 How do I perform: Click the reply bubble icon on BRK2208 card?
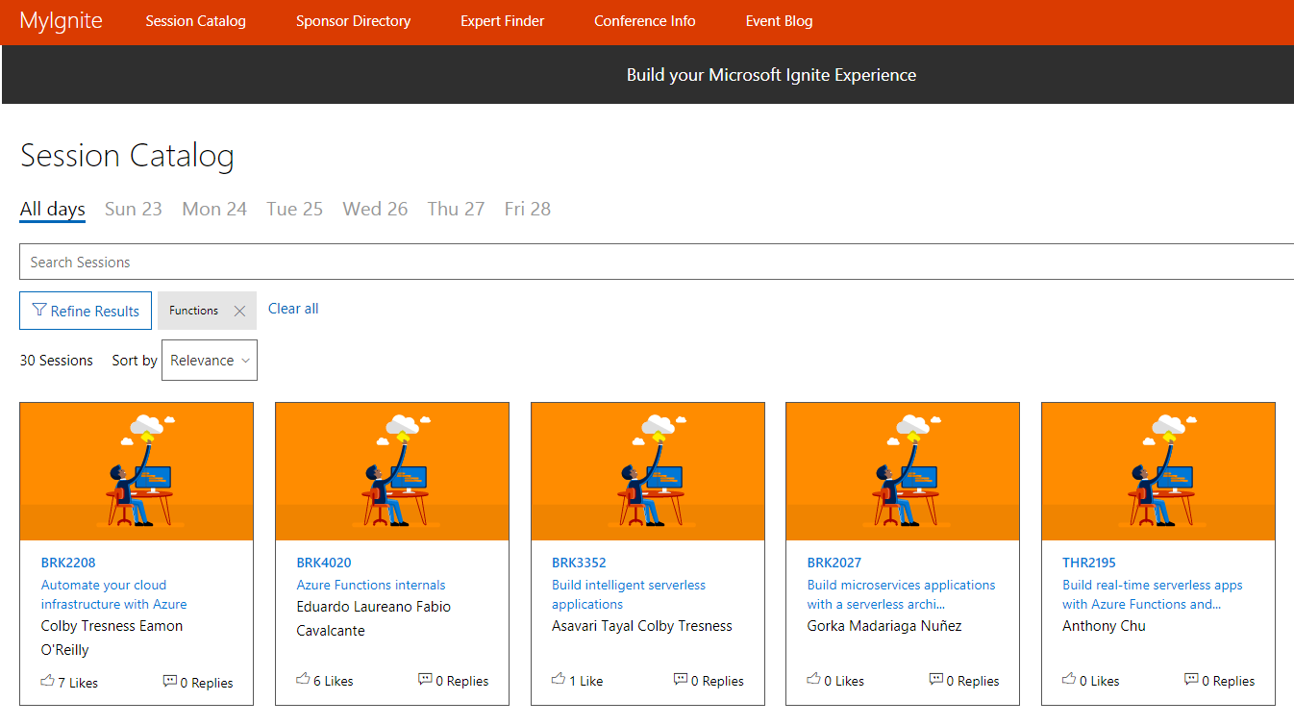(170, 681)
